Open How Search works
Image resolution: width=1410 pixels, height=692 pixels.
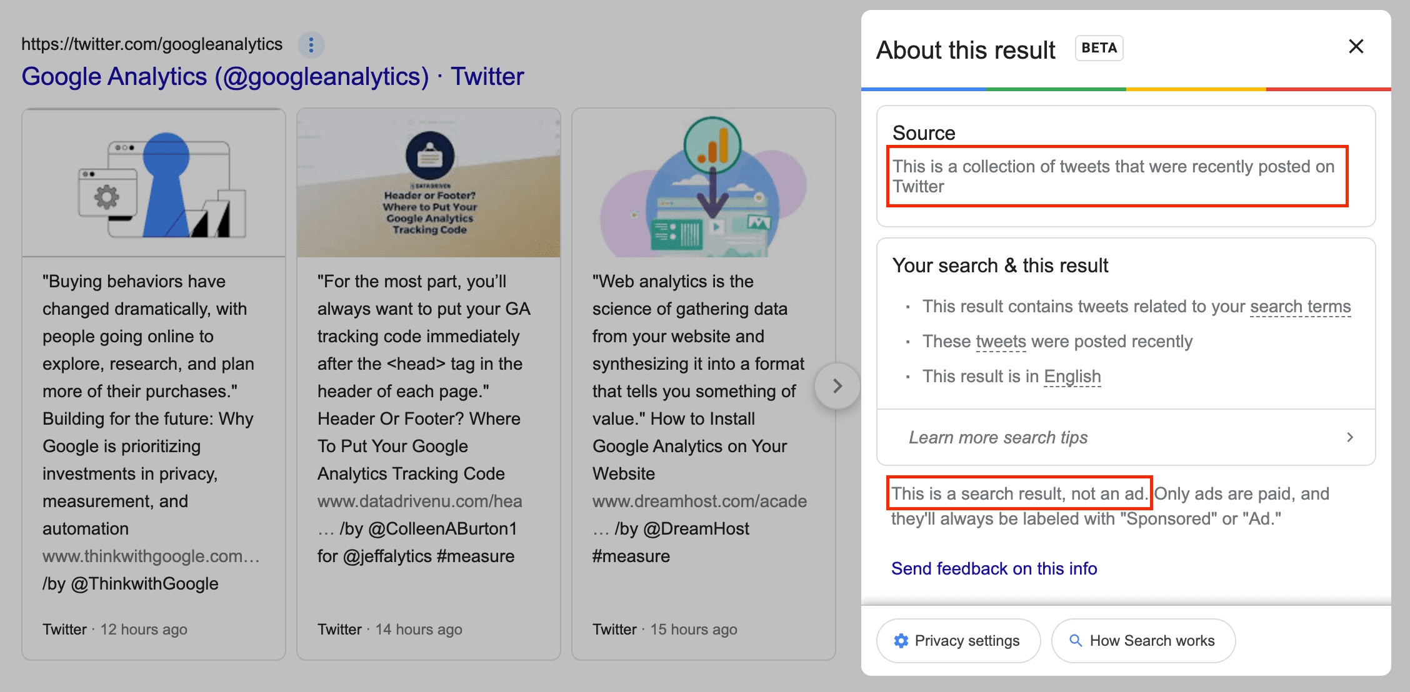point(1143,641)
